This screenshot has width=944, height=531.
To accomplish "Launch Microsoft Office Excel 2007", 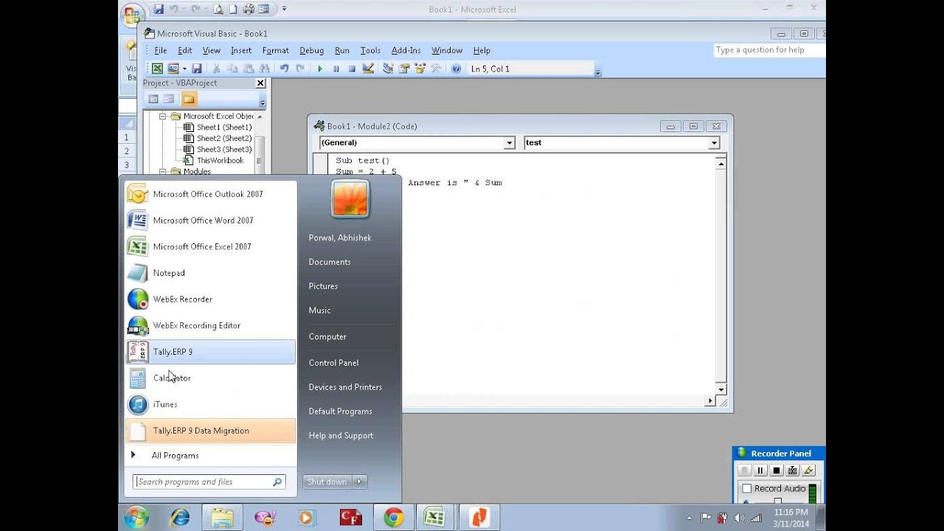I will (x=210, y=246).
